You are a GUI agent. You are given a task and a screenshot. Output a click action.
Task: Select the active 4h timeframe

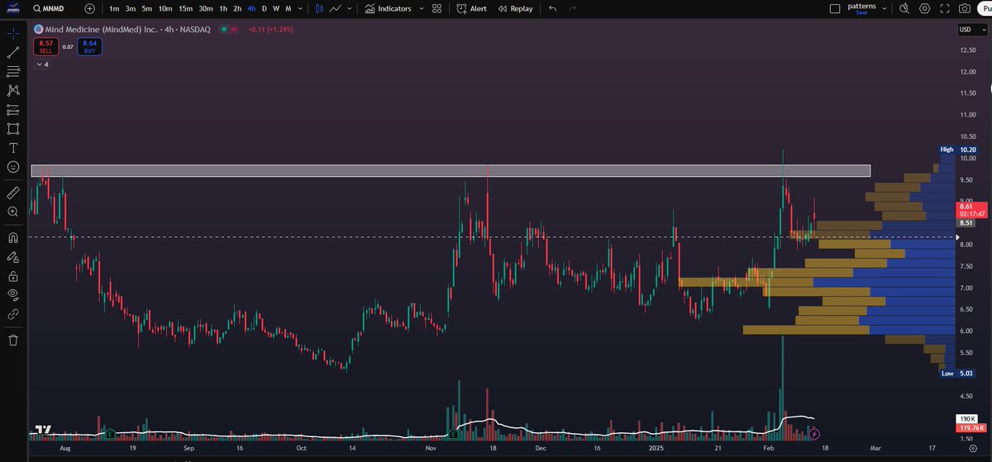[251, 8]
